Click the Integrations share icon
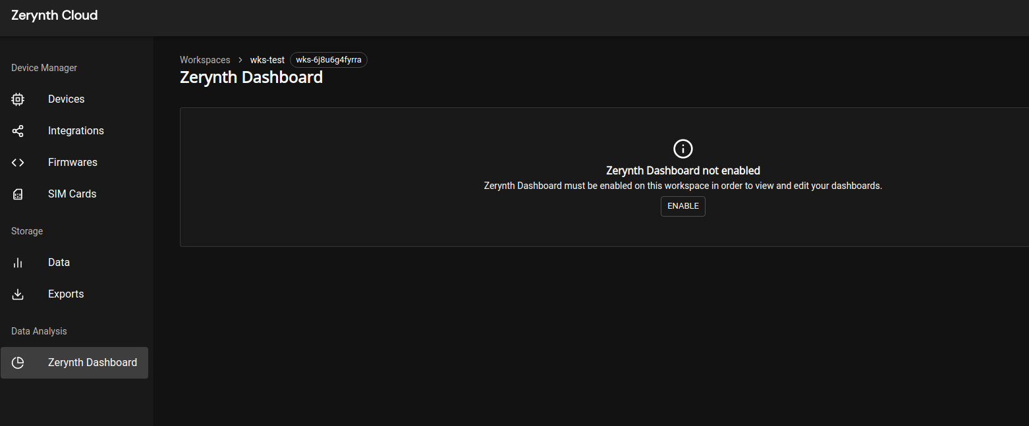Image resolution: width=1029 pixels, height=426 pixels. tap(18, 131)
